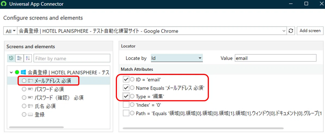Viewport: 325px width, 138px height.
Task: Select the radio circle for メールアドレス 必須 element
Action: (24, 81)
